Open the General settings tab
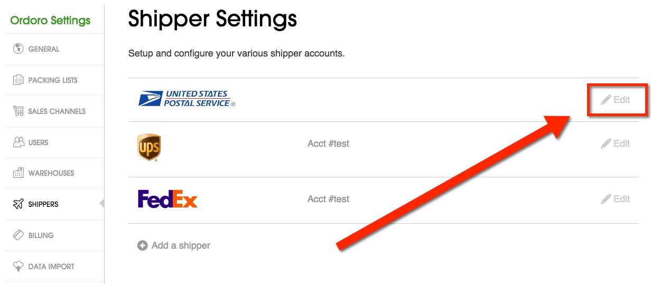This screenshot has height=284, width=651. pyautogui.click(x=44, y=49)
